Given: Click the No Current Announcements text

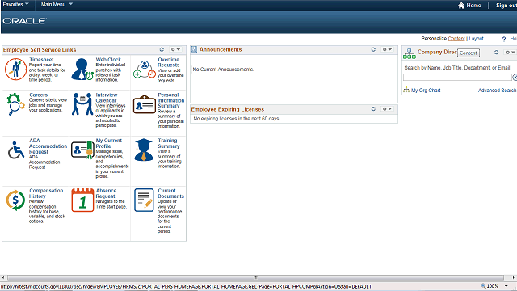Looking at the screenshot, I should click(x=223, y=70).
